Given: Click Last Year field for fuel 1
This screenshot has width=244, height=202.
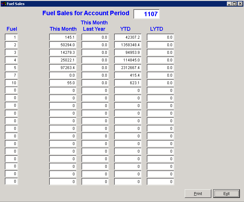Looking at the screenshot, I should pos(95,37).
